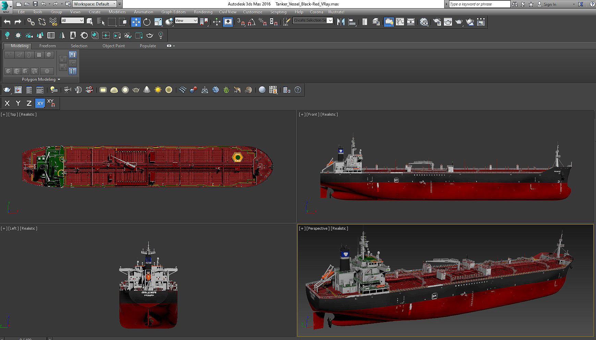Click the Undo arrow in main toolbar
This screenshot has width=596, height=340.
(7, 22)
